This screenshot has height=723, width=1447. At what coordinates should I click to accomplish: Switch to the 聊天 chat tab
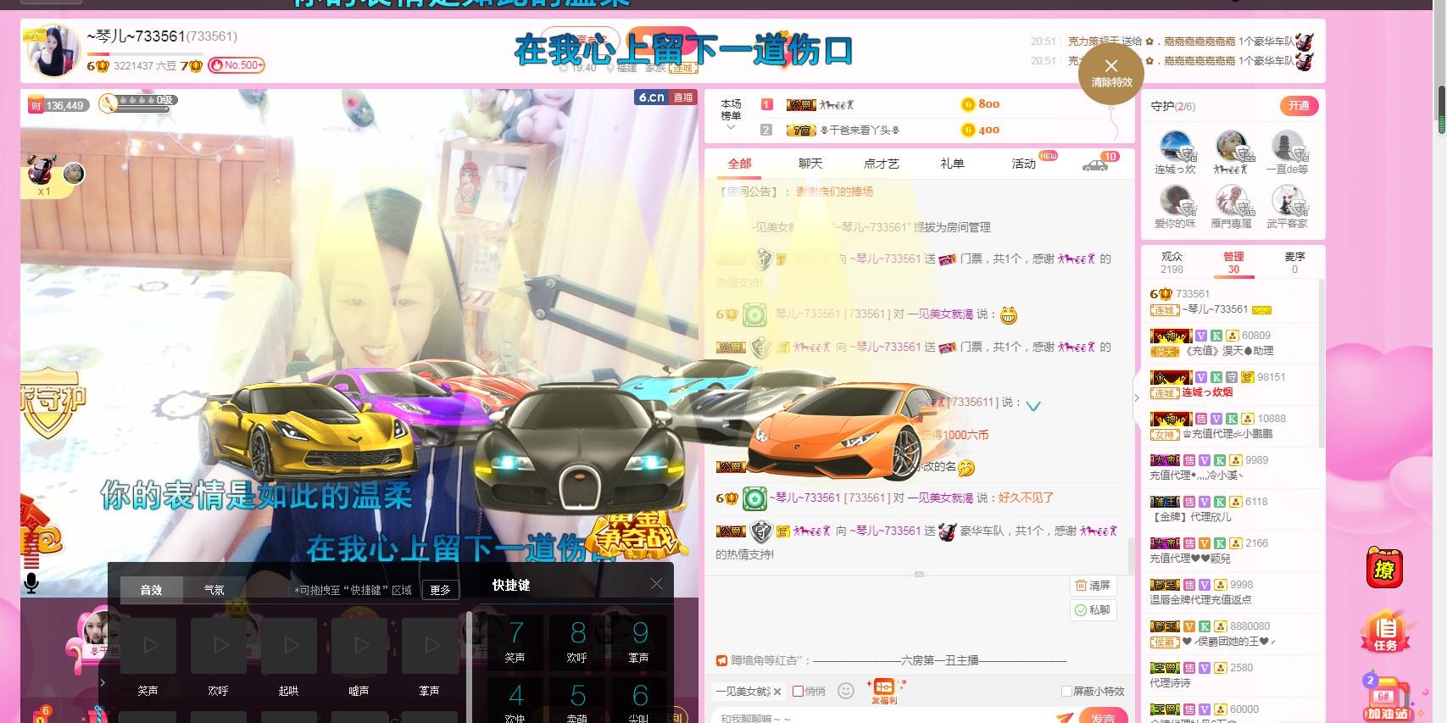point(810,164)
